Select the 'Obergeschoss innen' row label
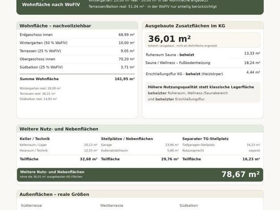This screenshot has height=210, width=280. tap(38, 59)
